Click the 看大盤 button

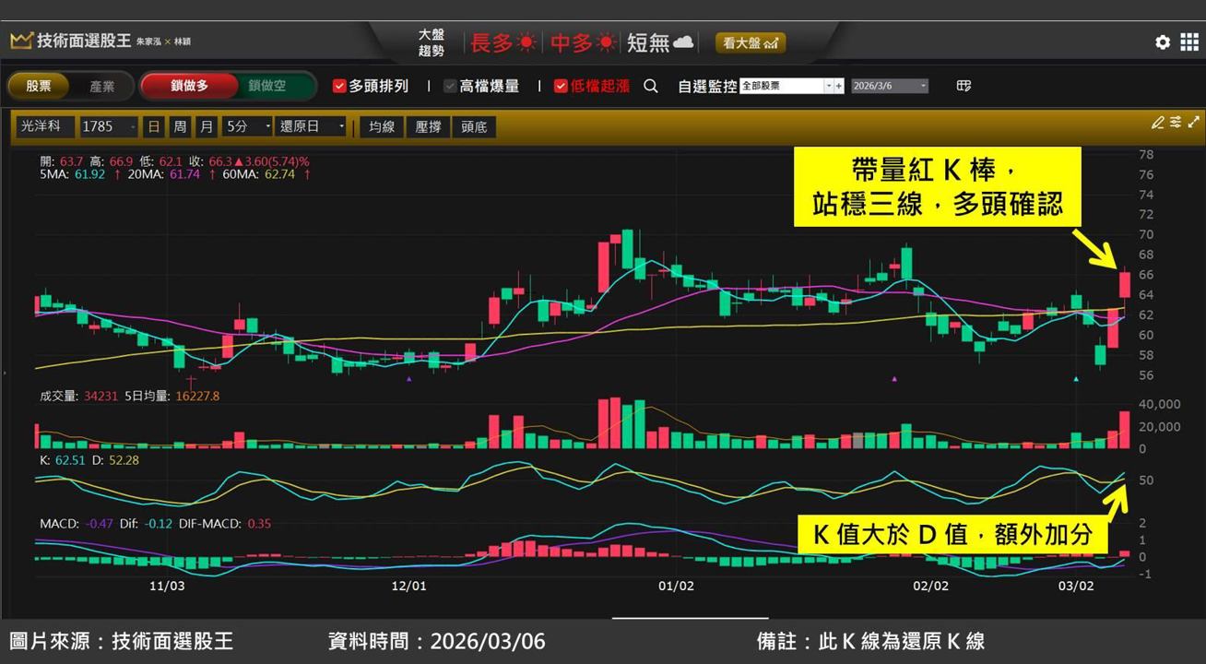(x=751, y=42)
